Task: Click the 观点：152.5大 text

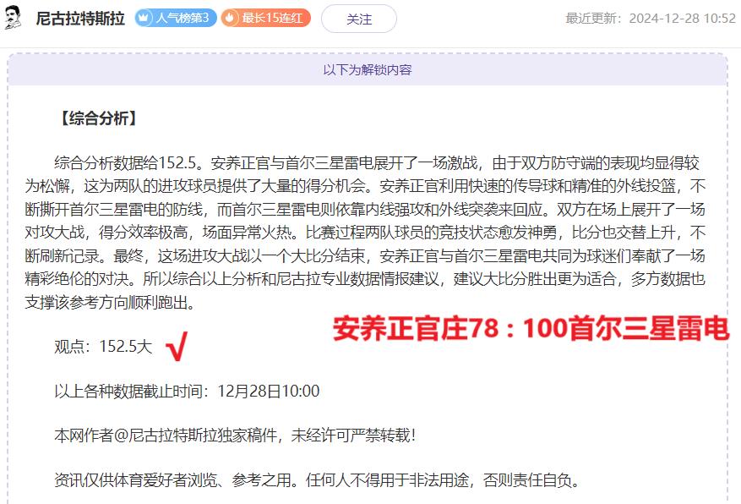Action: [x=103, y=347]
